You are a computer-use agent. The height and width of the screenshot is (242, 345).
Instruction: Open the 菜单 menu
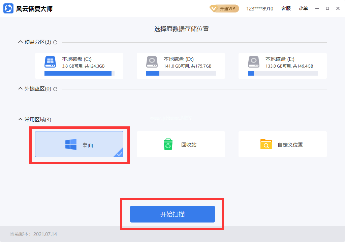point(303,8)
